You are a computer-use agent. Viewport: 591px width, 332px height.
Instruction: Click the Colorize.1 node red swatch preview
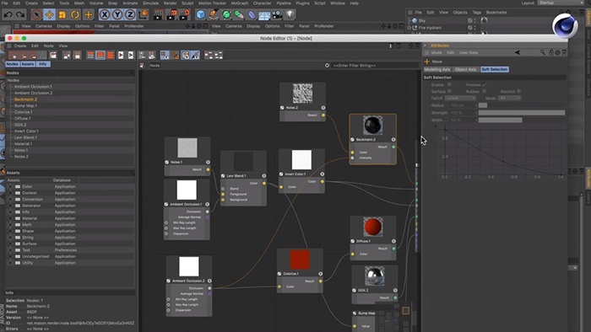(x=300, y=260)
